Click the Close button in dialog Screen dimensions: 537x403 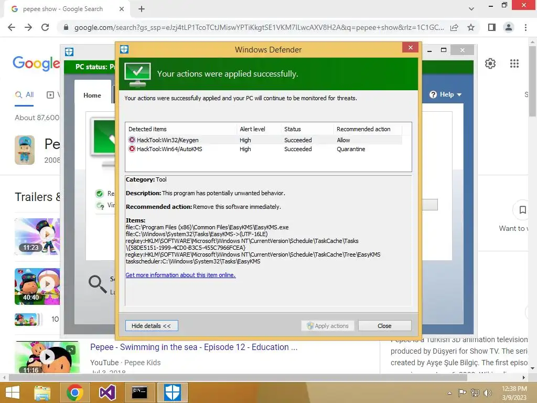coord(384,325)
